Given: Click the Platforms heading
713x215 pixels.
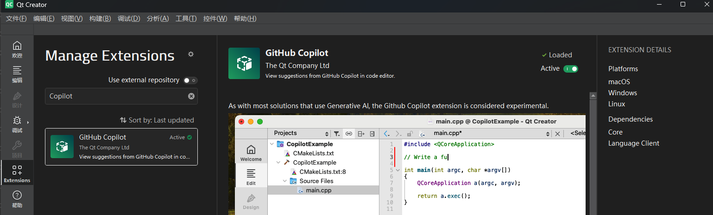Looking at the screenshot, I should point(623,69).
